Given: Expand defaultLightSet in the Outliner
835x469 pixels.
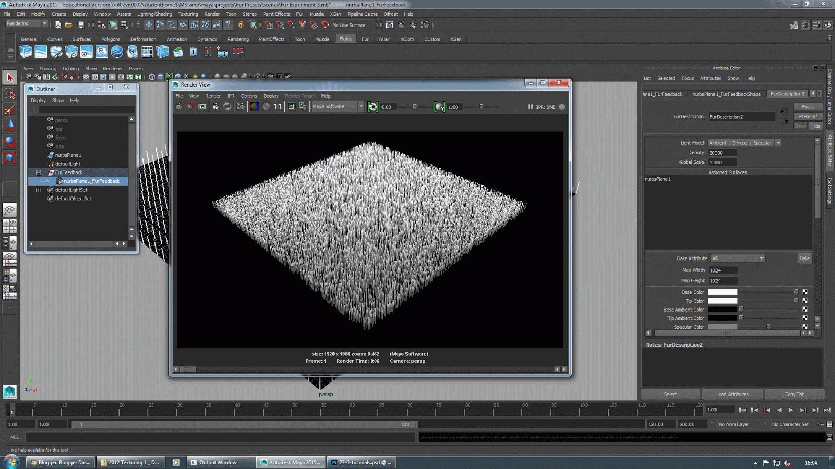Looking at the screenshot, I should pyautogui.click(x=38, y=190).
